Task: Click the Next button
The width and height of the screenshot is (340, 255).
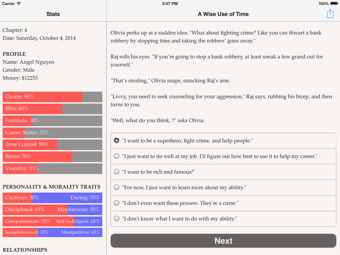Action: click(x=223, y=241)
